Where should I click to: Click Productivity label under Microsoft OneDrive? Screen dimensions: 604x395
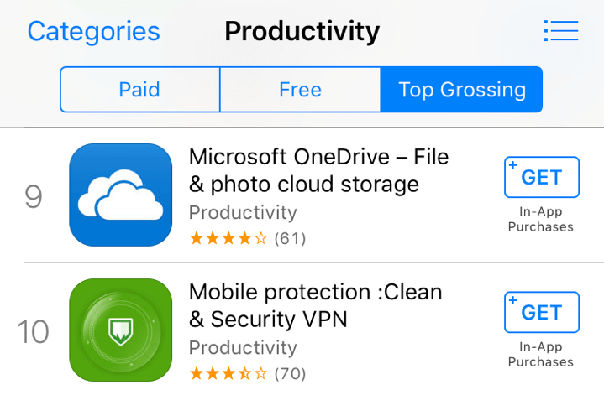[x=243, y=212]
